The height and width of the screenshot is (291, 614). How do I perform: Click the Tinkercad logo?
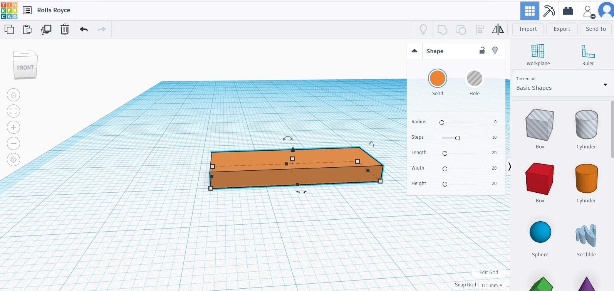pyautogui.click(x=9, y=10)
